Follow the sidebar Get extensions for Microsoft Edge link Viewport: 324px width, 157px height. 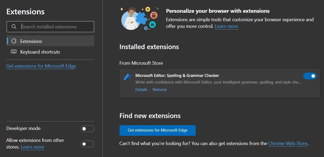41,66
